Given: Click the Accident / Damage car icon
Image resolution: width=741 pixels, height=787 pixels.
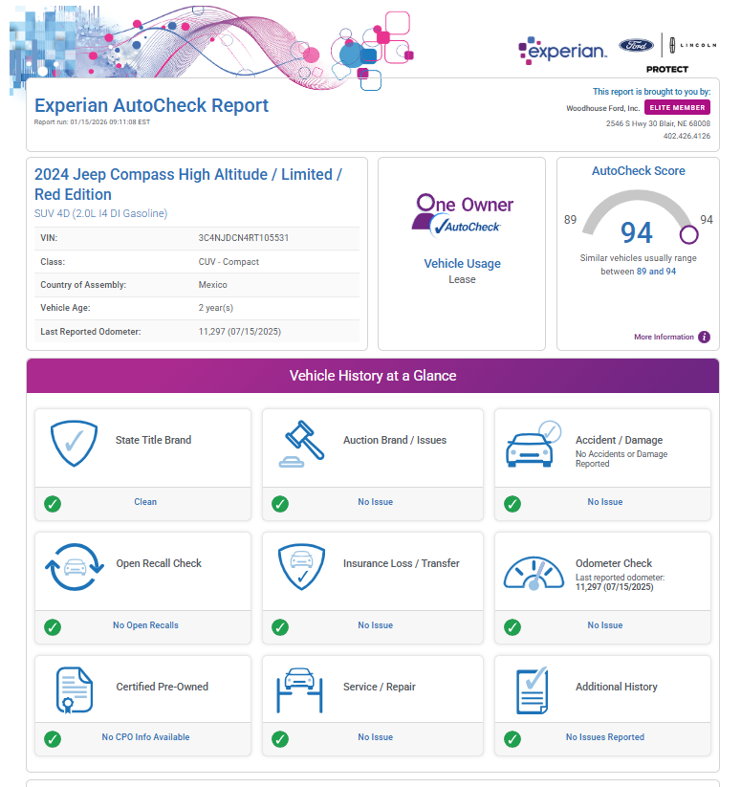Looking at the screenshot, I should coord(533,445).
